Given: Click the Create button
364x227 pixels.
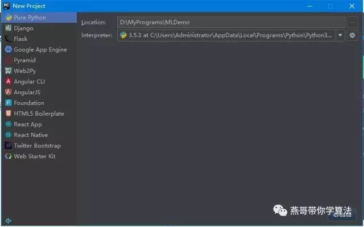Looking at the screenshot, I should [342, 215].
